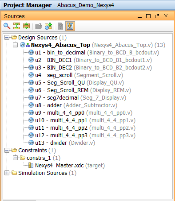The height and width of the screenshot is (201, 175).
Task: Collapse the Nexys4_Abacus_Top module tree
Action: tap(15, 45)
